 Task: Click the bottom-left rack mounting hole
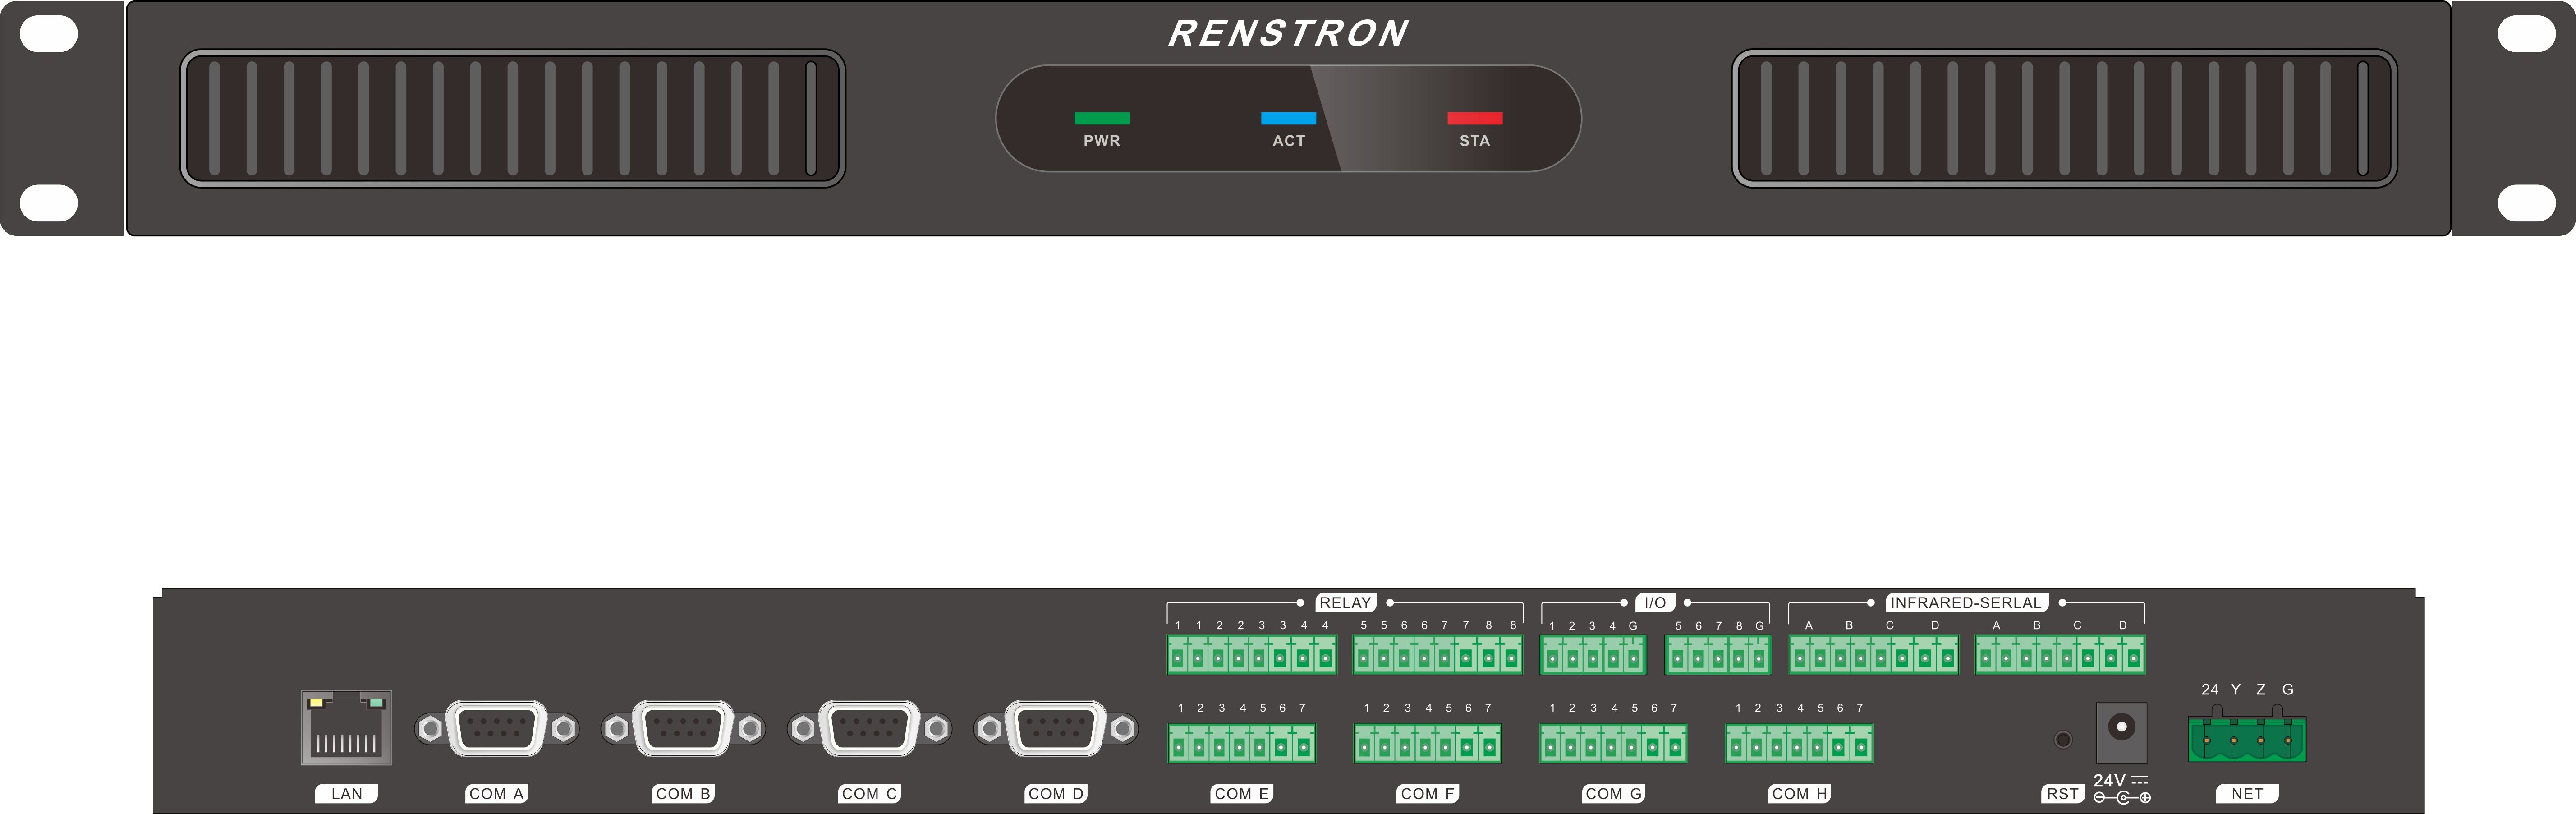tap(49, 203)
